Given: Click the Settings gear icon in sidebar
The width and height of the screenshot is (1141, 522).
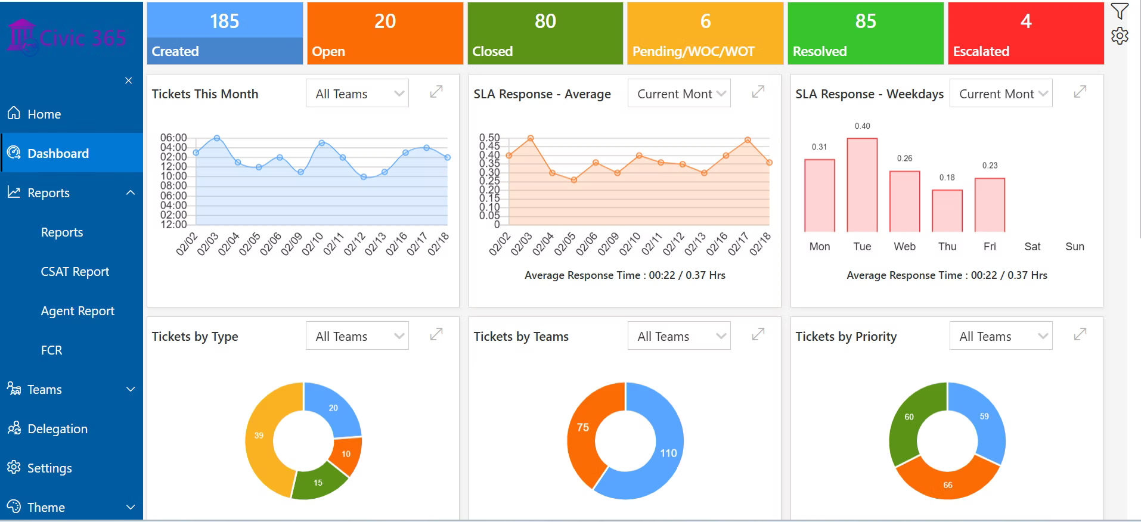Looking at the screenshot, I should click(x=14, y=467).
